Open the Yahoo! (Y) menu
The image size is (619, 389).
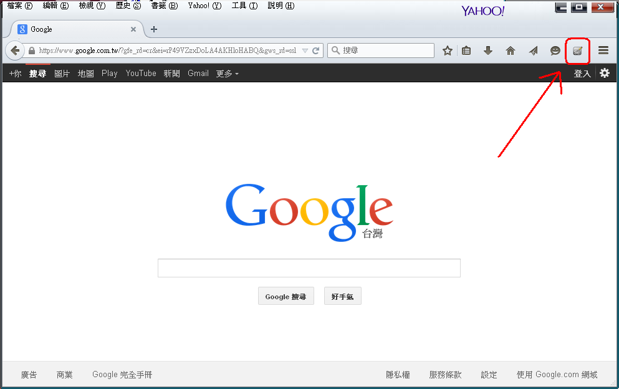click(x=205, y=6)
